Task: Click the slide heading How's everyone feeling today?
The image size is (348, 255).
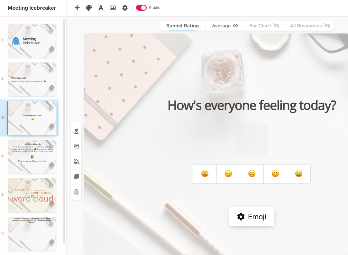Action: [x=252, y=105]
